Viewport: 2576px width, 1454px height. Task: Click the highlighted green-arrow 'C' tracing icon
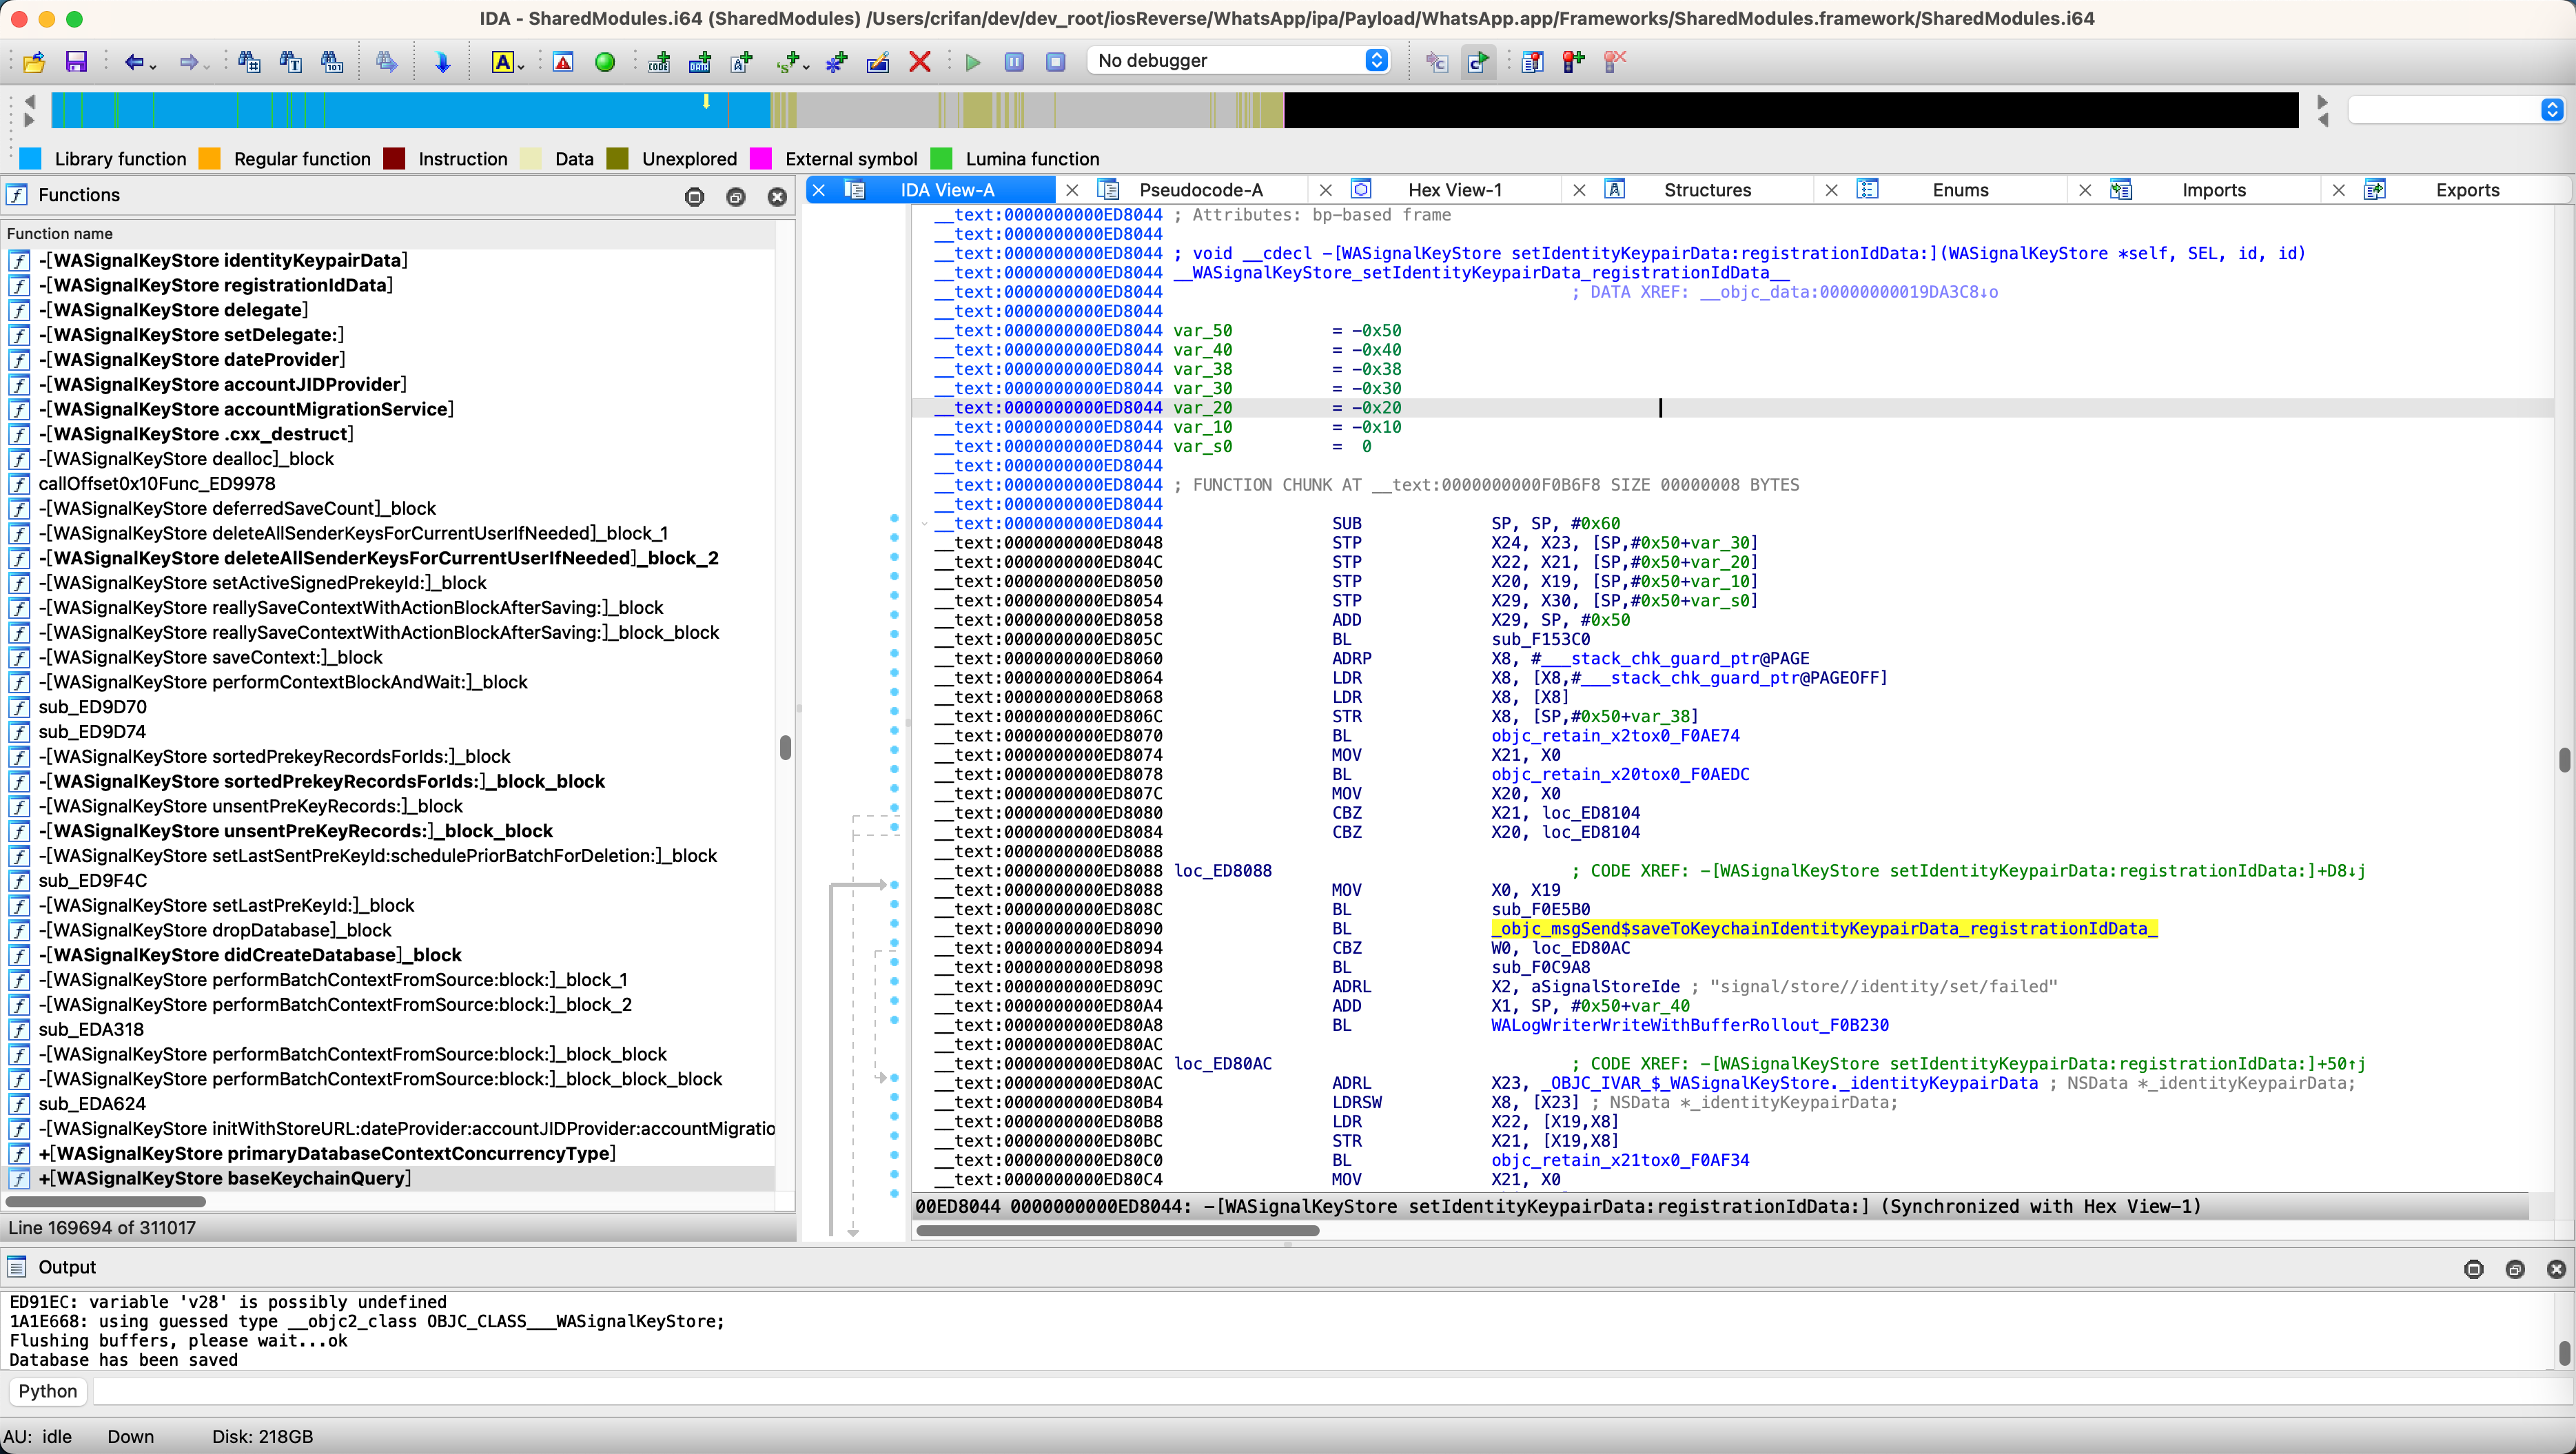pos(1478,62)
